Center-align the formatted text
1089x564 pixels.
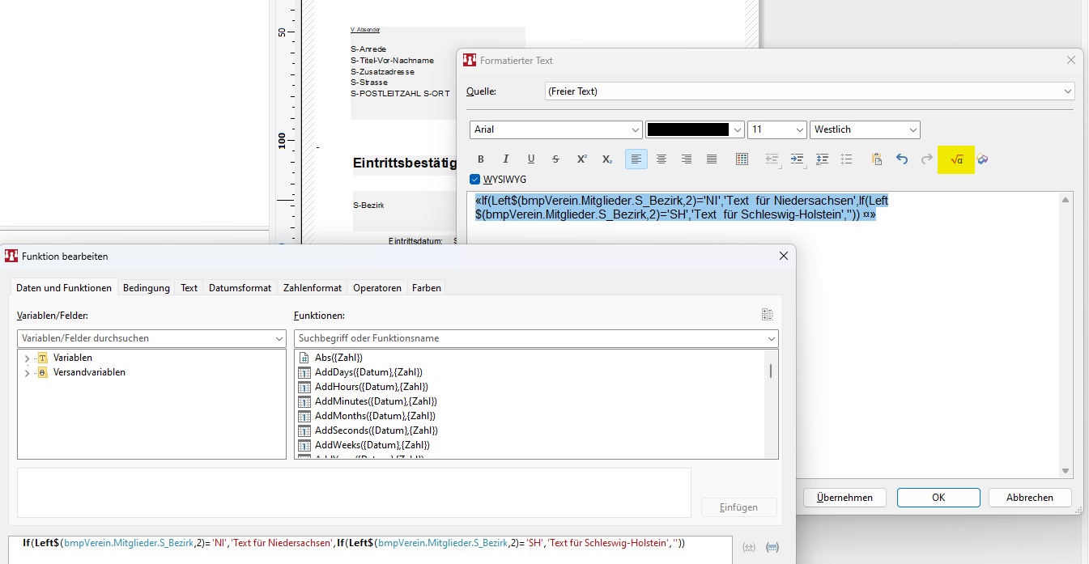[661, 159]
